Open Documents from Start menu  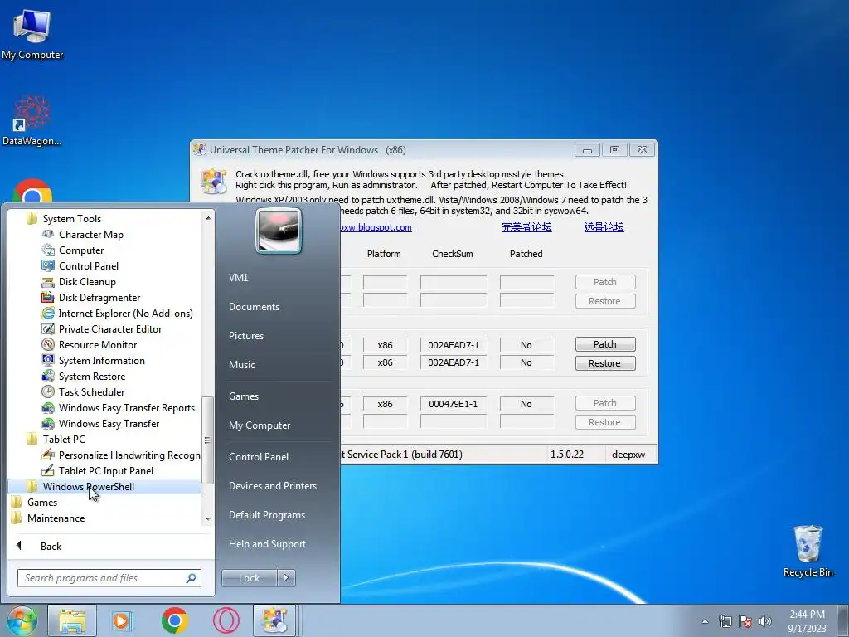tap(254, 307)
